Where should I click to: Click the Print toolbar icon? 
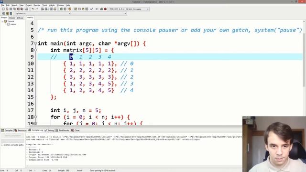(x=27, y=9)
